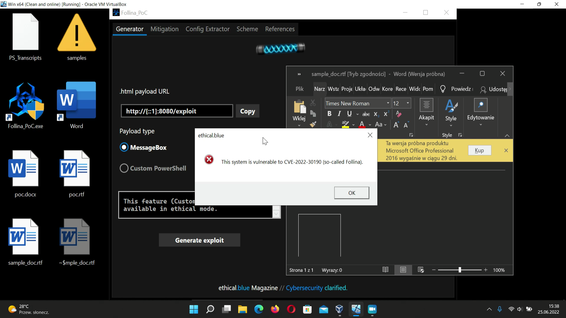The width and height of the screenshot is (566, 318).
Task: Open the Plik menu in Word
Action: point(300,89)
